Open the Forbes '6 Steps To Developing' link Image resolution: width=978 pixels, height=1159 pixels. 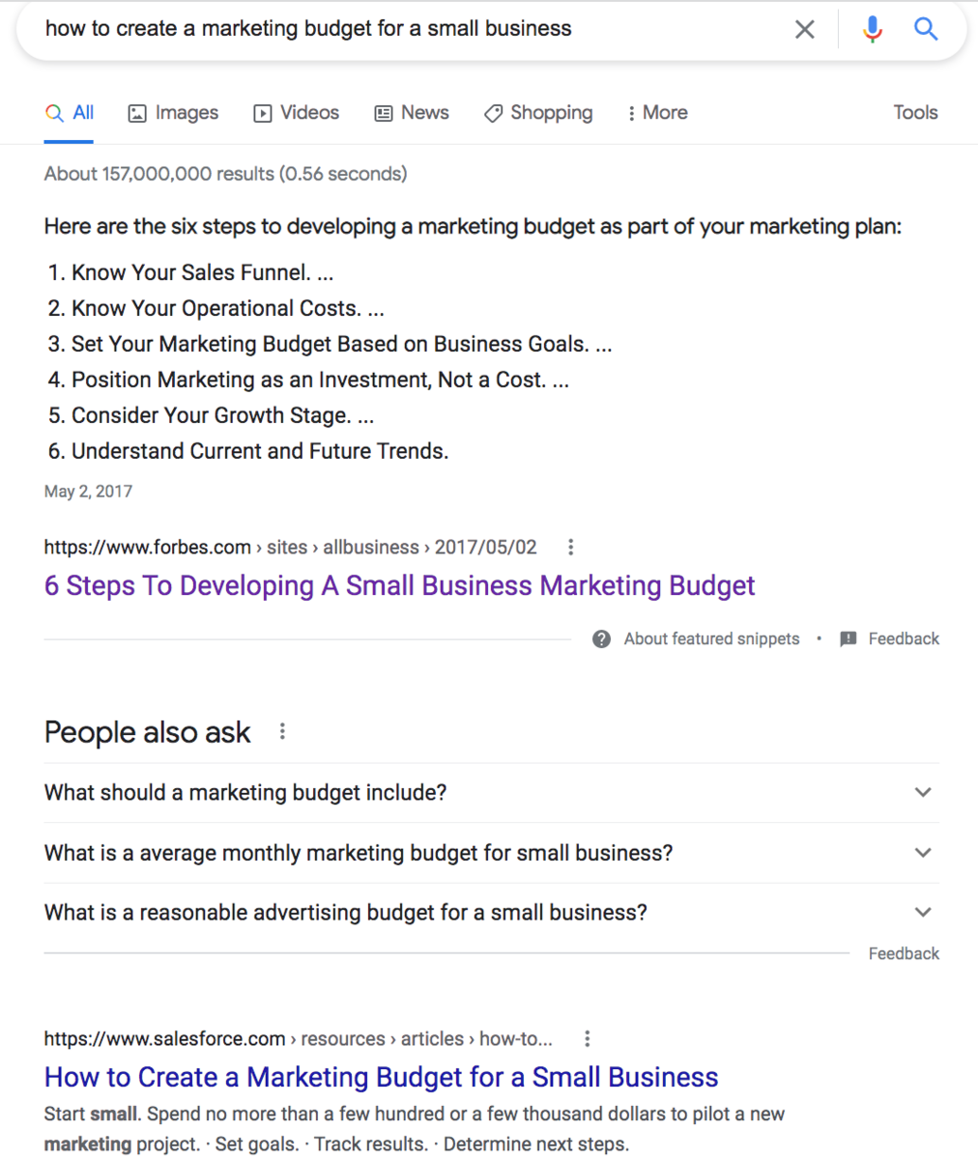[399, 585]
